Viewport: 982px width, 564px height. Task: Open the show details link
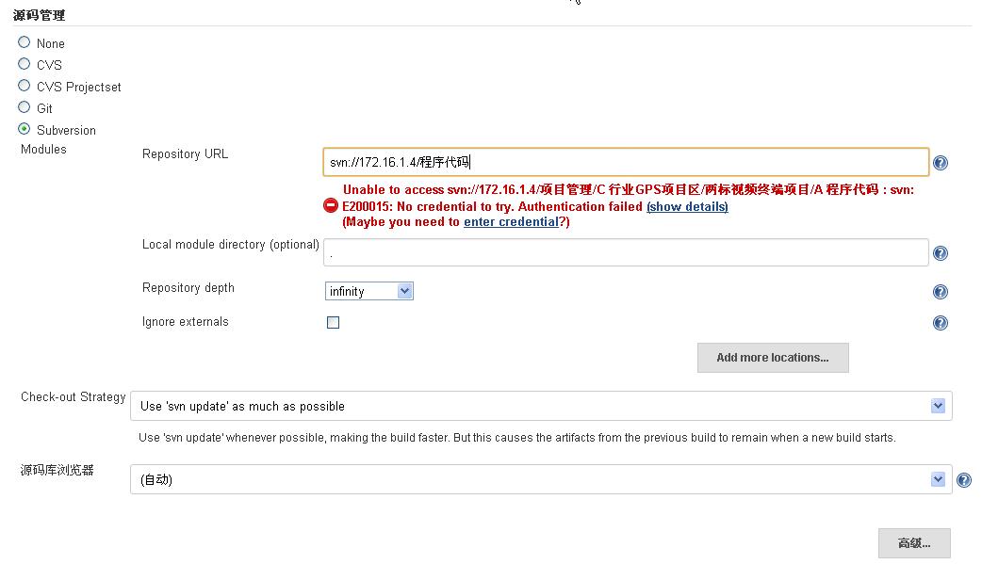point(687,206)
